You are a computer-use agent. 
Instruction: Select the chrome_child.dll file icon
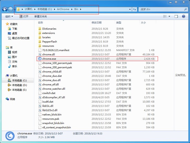point(40,71)
